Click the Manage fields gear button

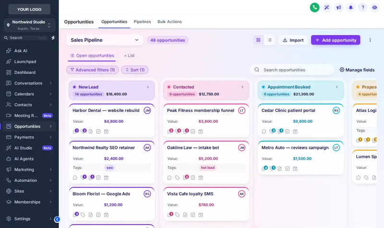[357, 70]
